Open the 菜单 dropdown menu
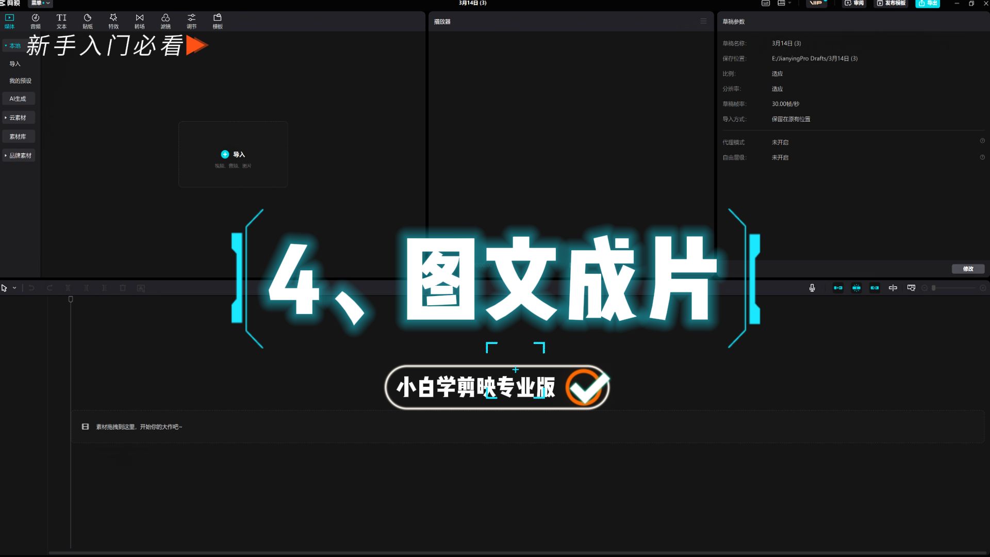Image resolution: width=990 pixels, height=557 pixels. [x=41, y=3]
